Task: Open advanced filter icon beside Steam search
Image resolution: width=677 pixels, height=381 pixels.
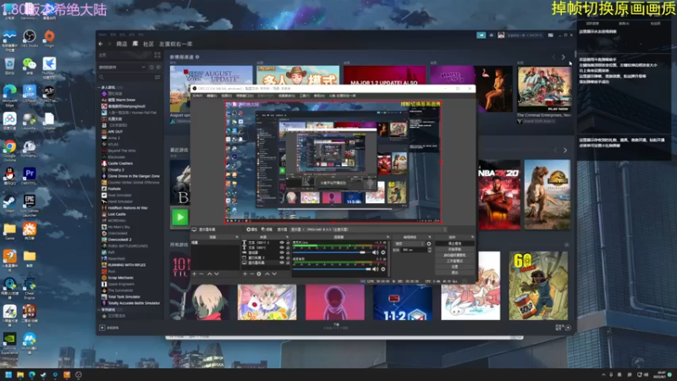Action: (157, 77)
